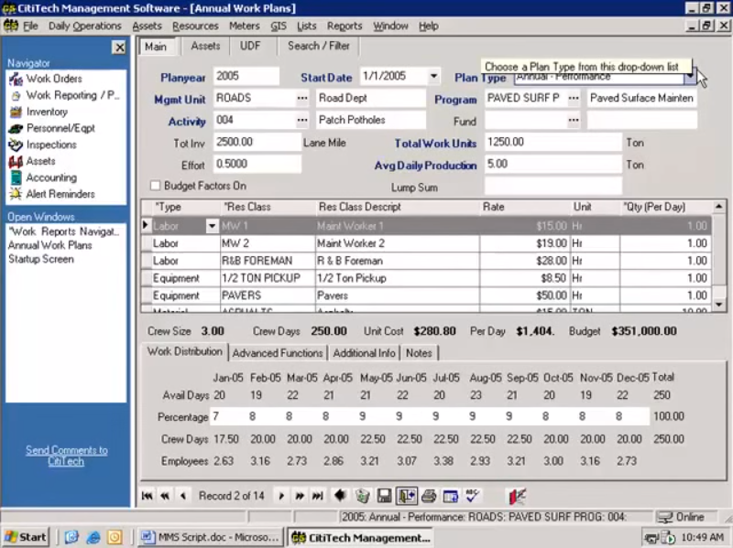Select the Inventory icon in the Navigator
733x548 pixels.
click(x=15, y=113)
